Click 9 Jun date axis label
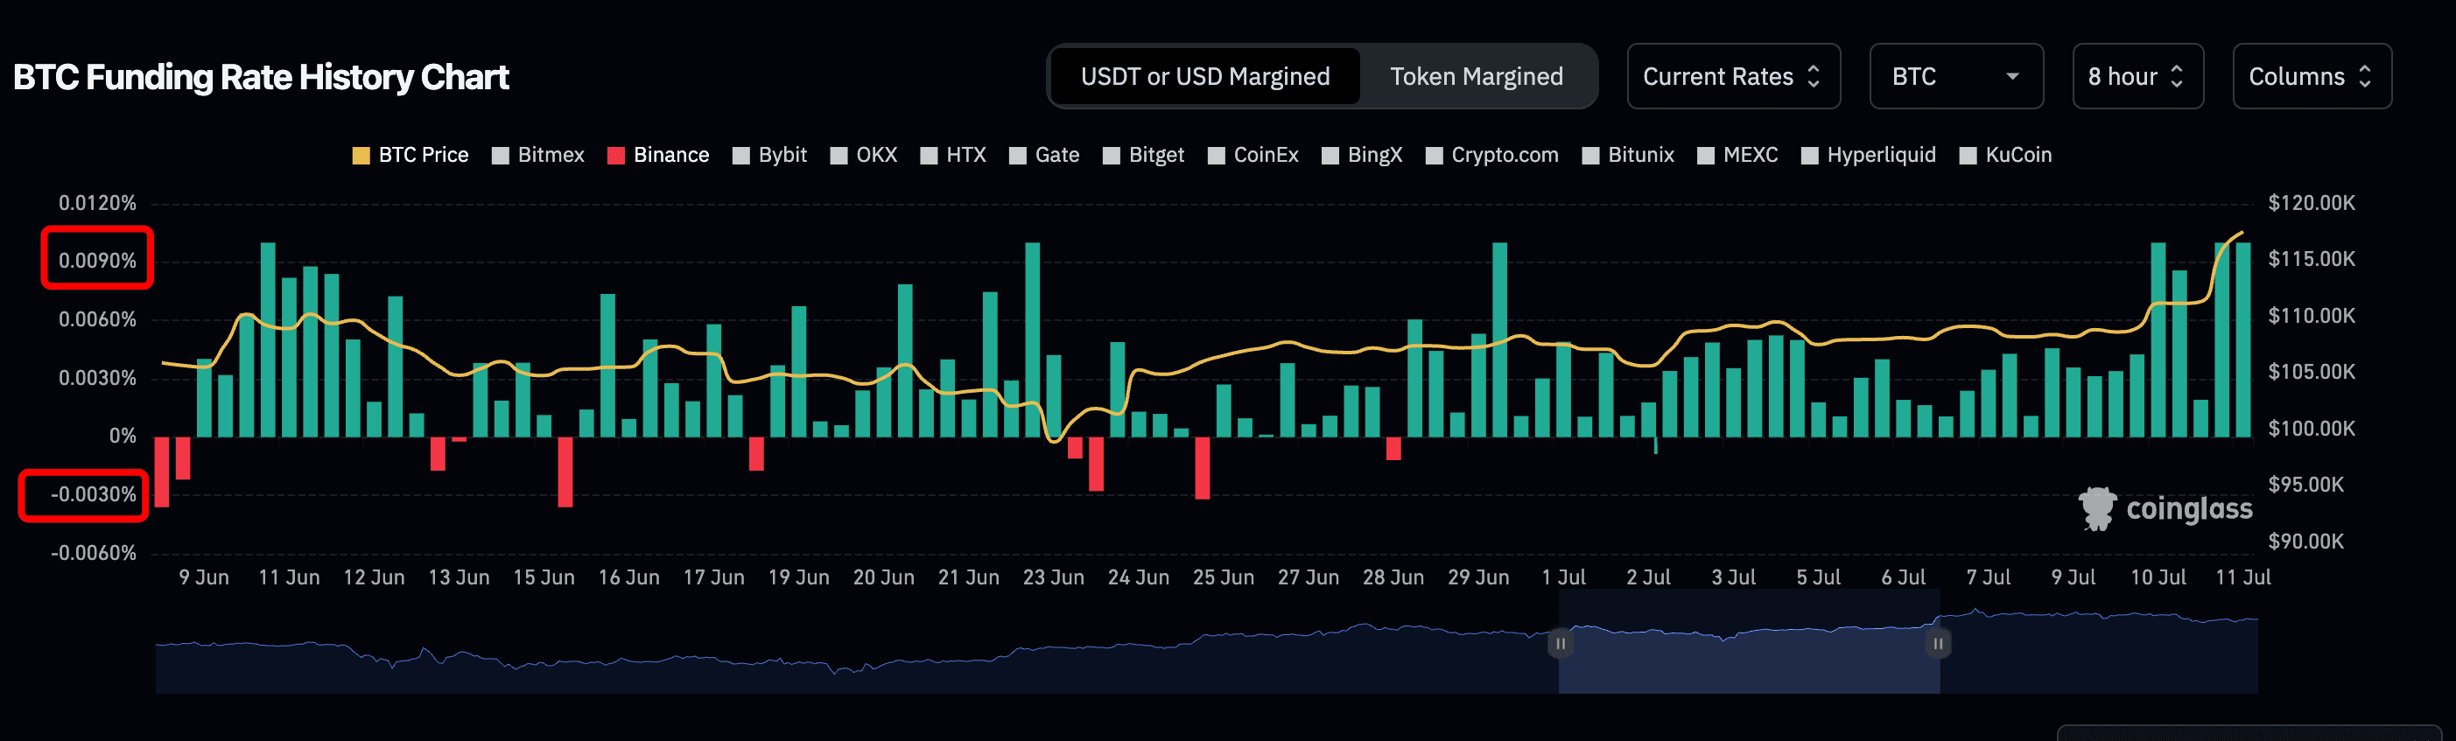2456x741 pixels. click(x=204, y=577)
